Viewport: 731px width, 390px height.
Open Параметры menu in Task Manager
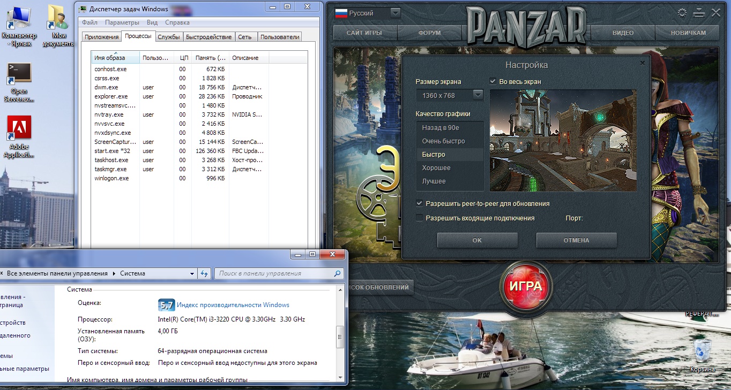(122, 22)
